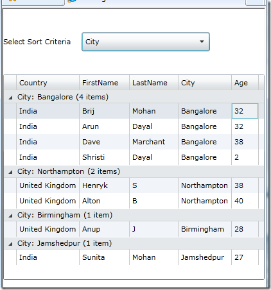Select the Marchant last name cell

click(x=153, y=142)
